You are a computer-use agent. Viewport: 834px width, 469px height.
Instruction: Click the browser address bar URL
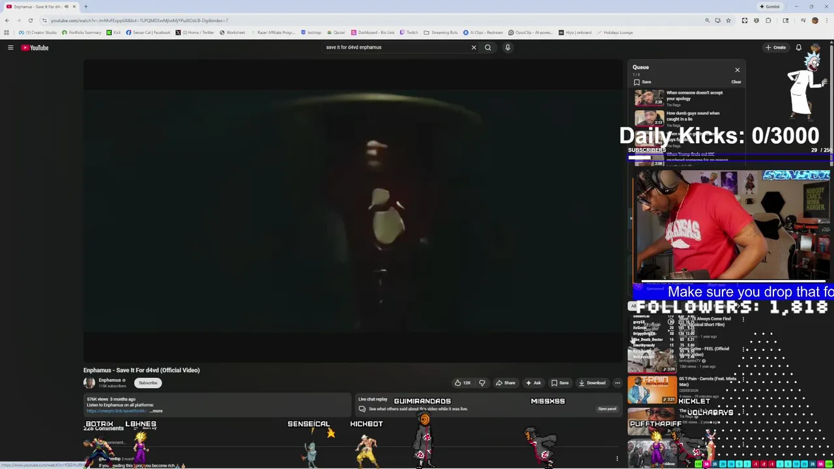[139, 20]
